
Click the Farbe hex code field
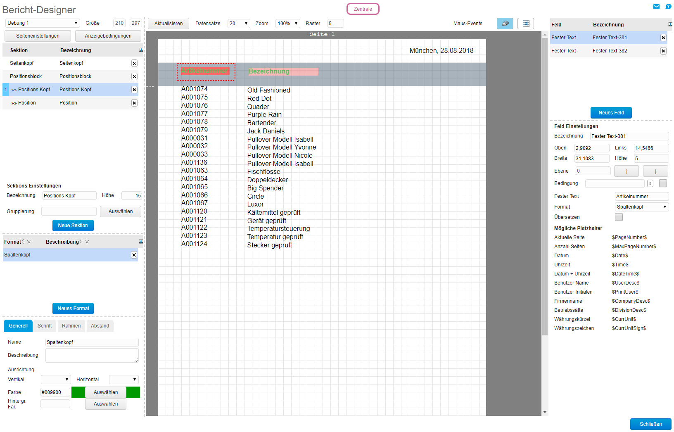pyautogui.click(x=55, y=392)
